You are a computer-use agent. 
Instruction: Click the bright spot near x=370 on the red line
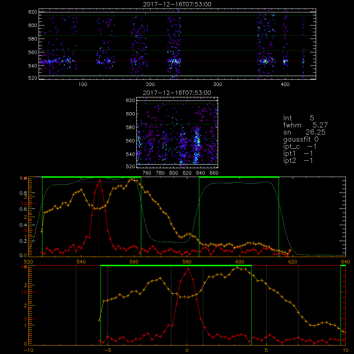coord(265,61)
